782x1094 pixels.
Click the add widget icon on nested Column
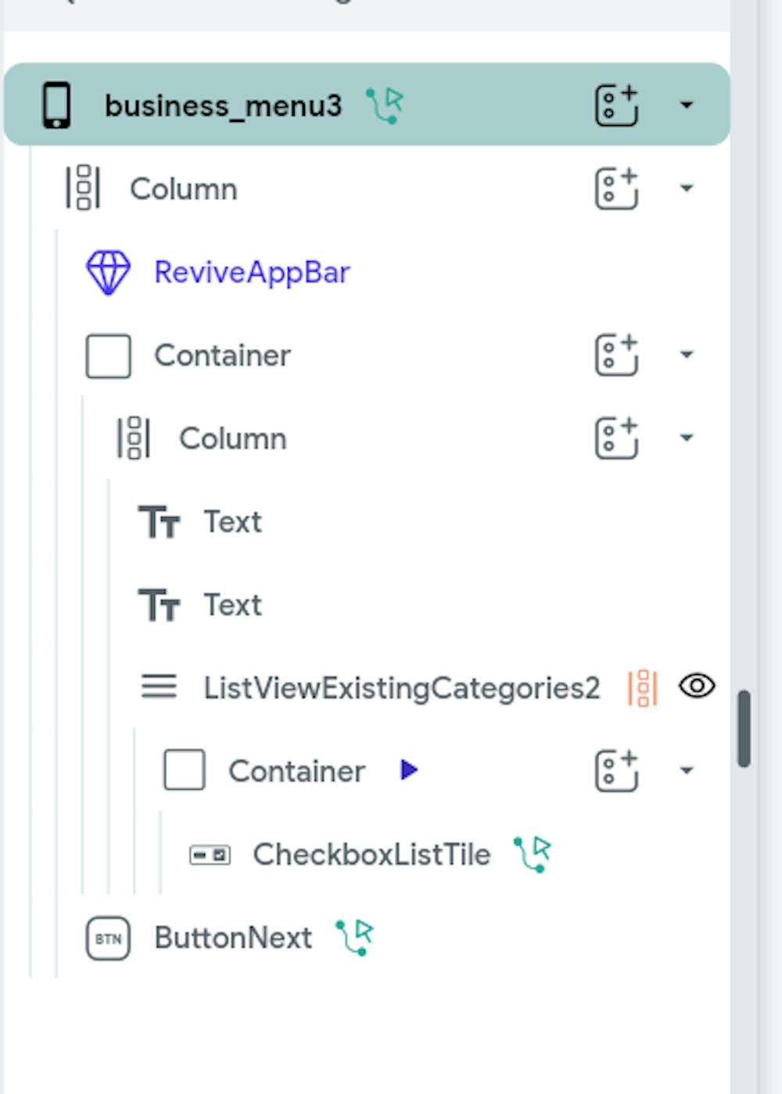(x=616, y=438)
